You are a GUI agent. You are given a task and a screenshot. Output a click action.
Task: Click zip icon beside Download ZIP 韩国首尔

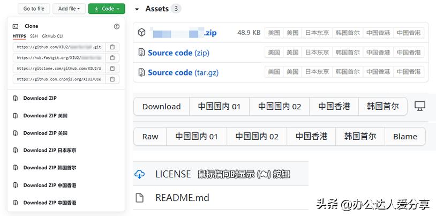click(x=16, y=168)
